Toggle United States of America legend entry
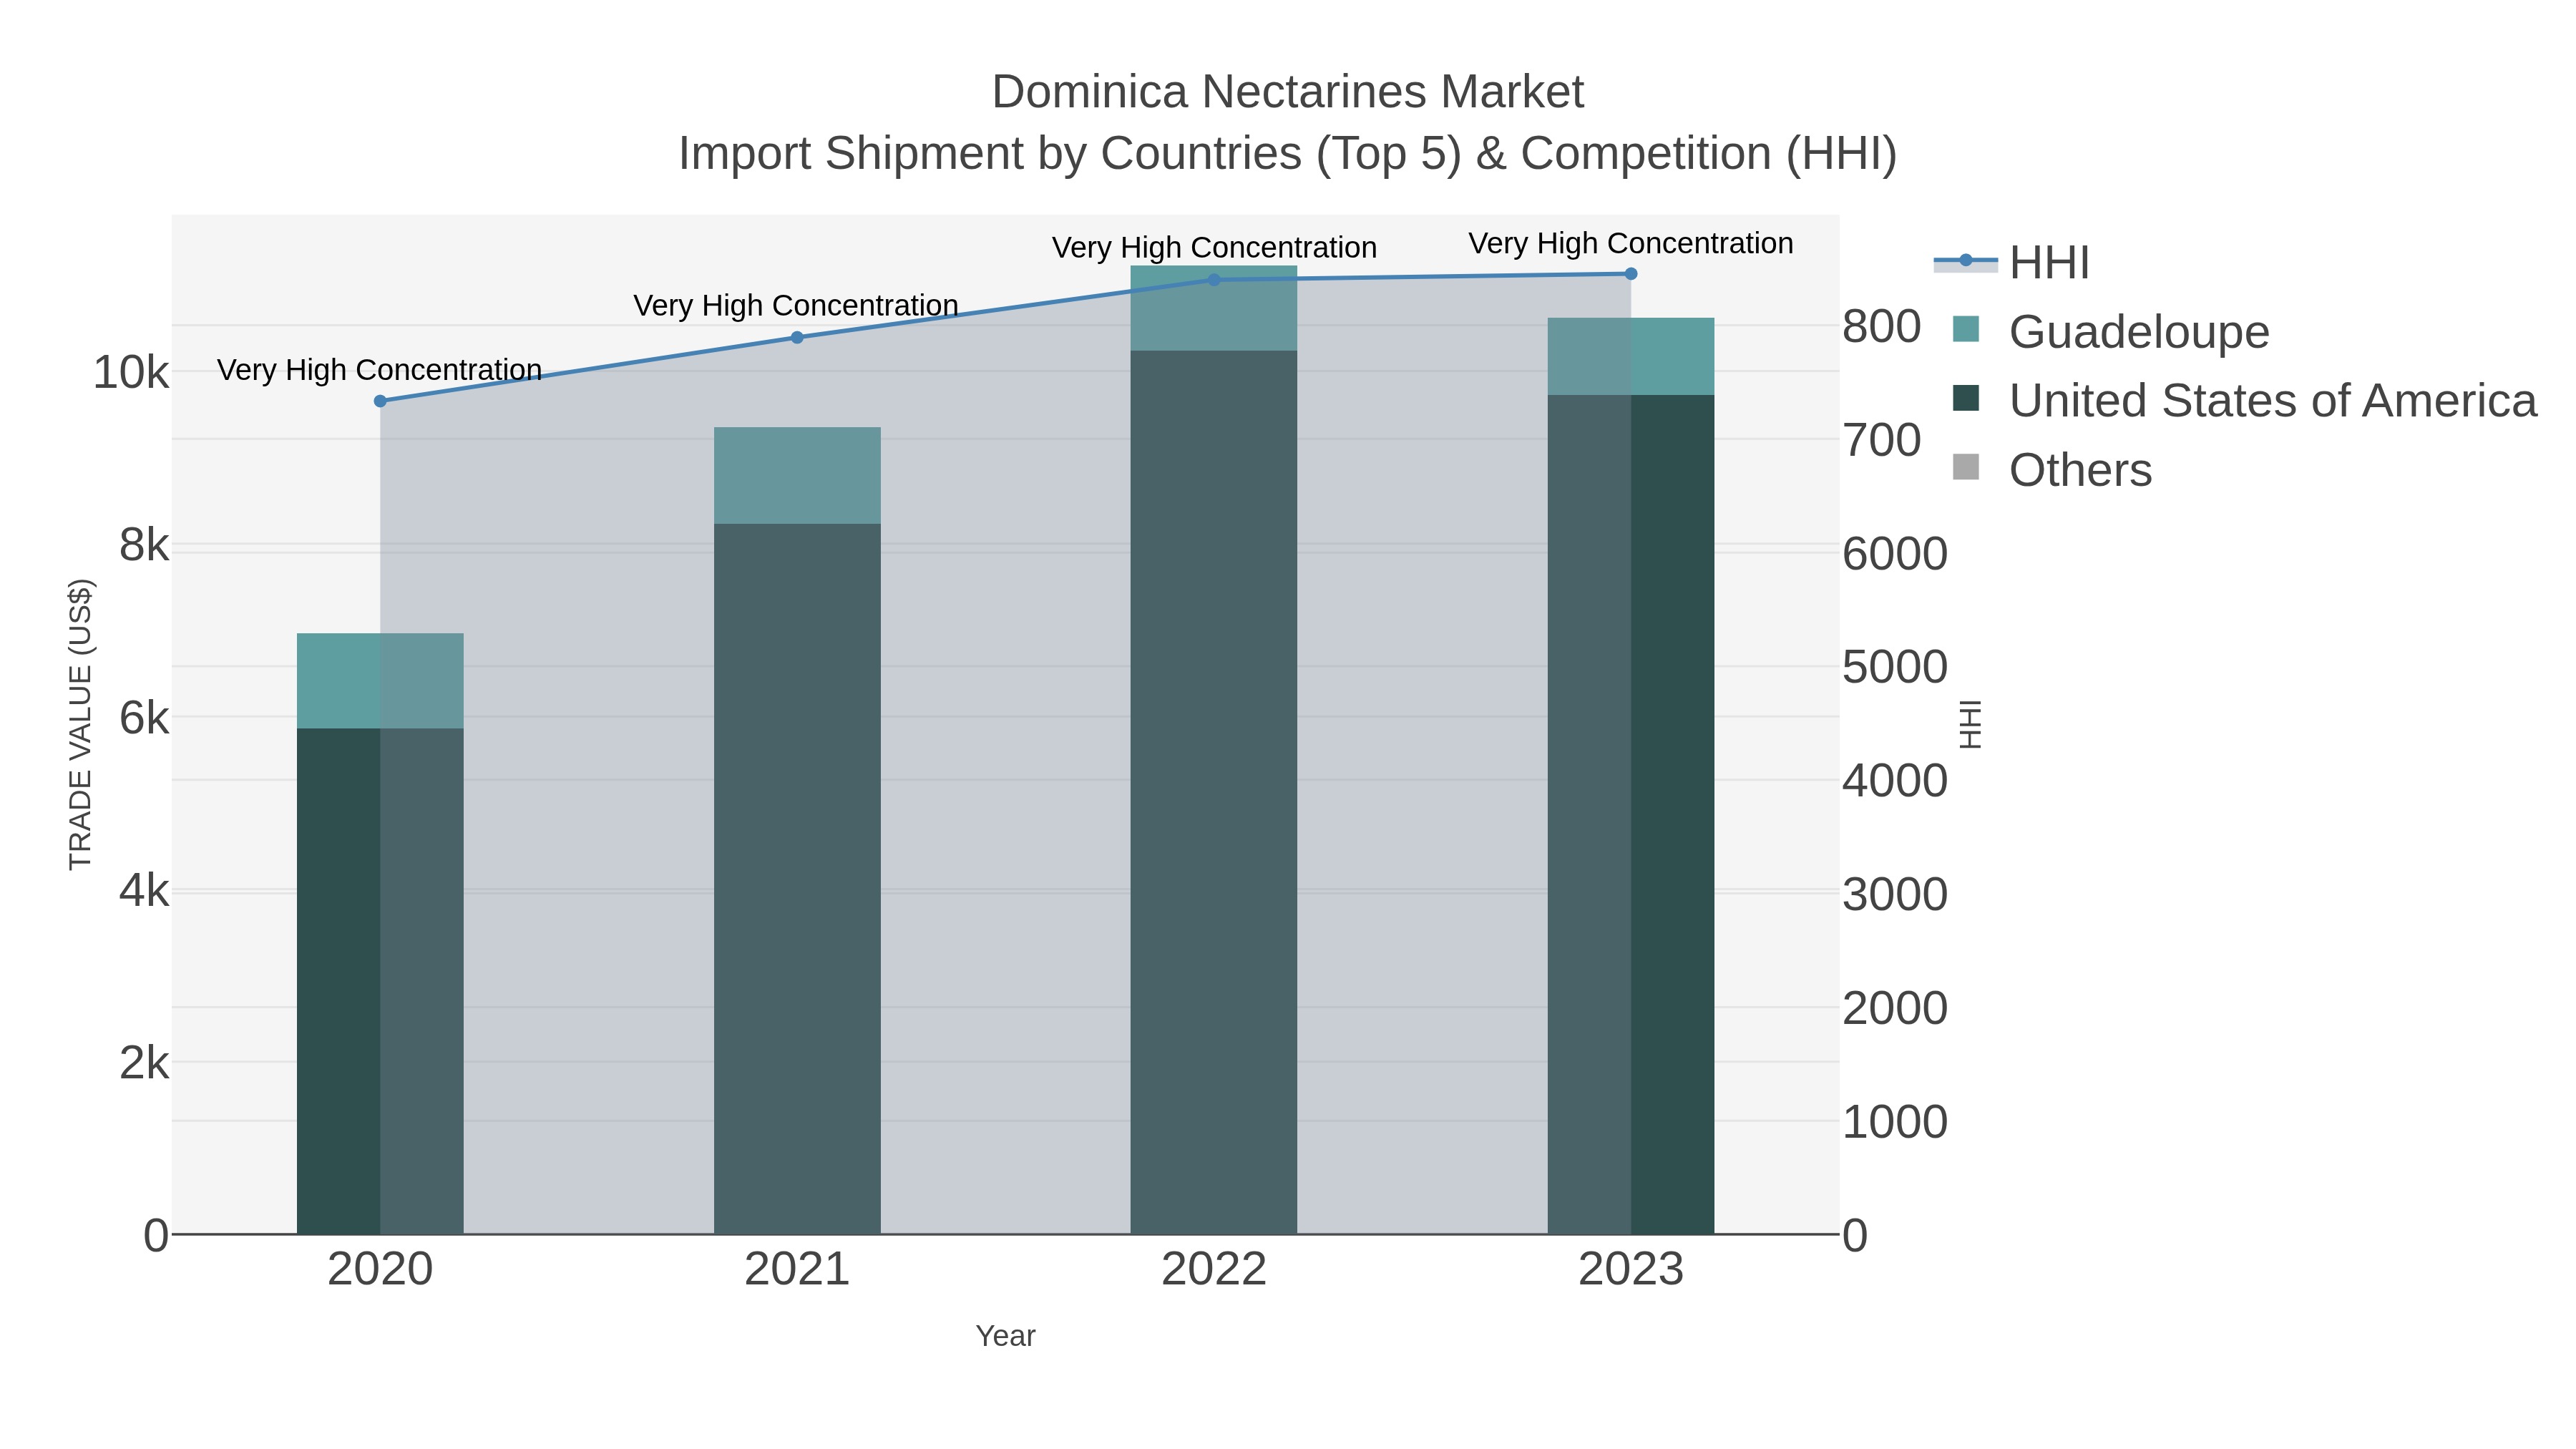This screenshot has height=1449, width=2576. click(x=2244, y=400)
